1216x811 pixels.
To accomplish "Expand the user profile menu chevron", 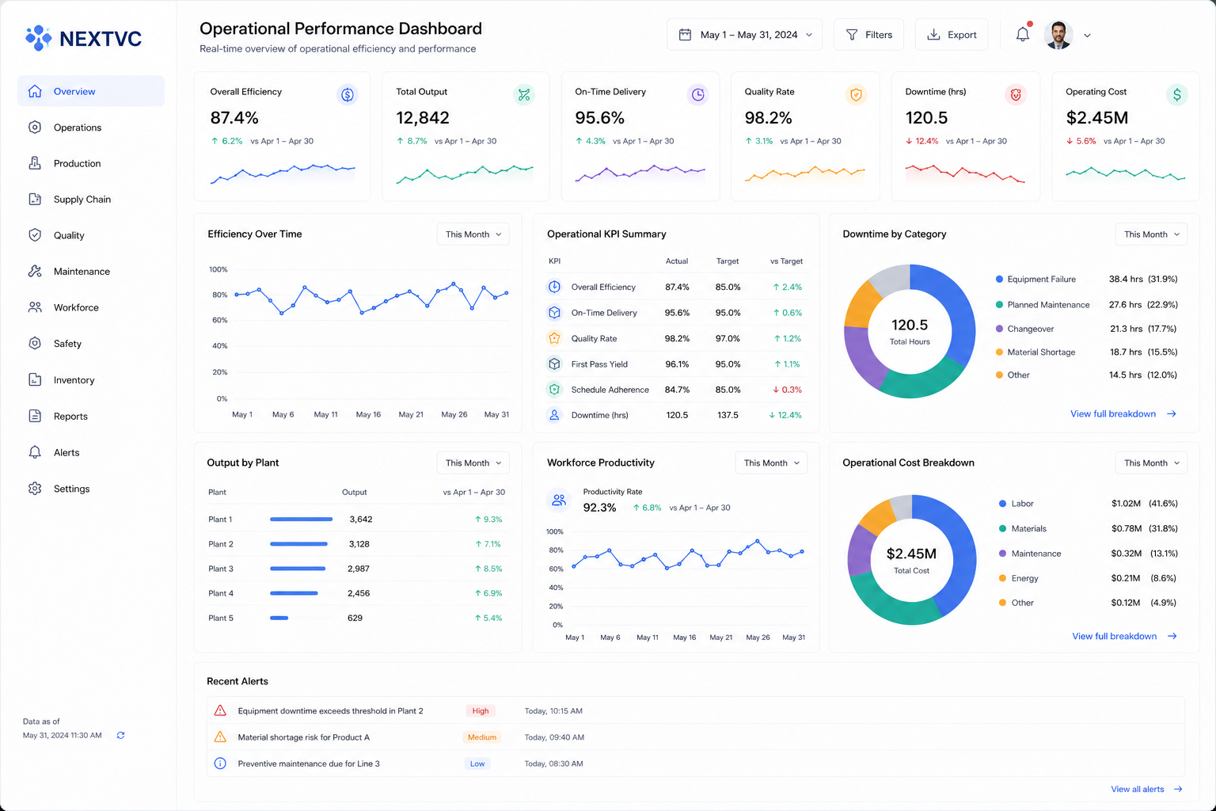I will [x=1087, y=36].
